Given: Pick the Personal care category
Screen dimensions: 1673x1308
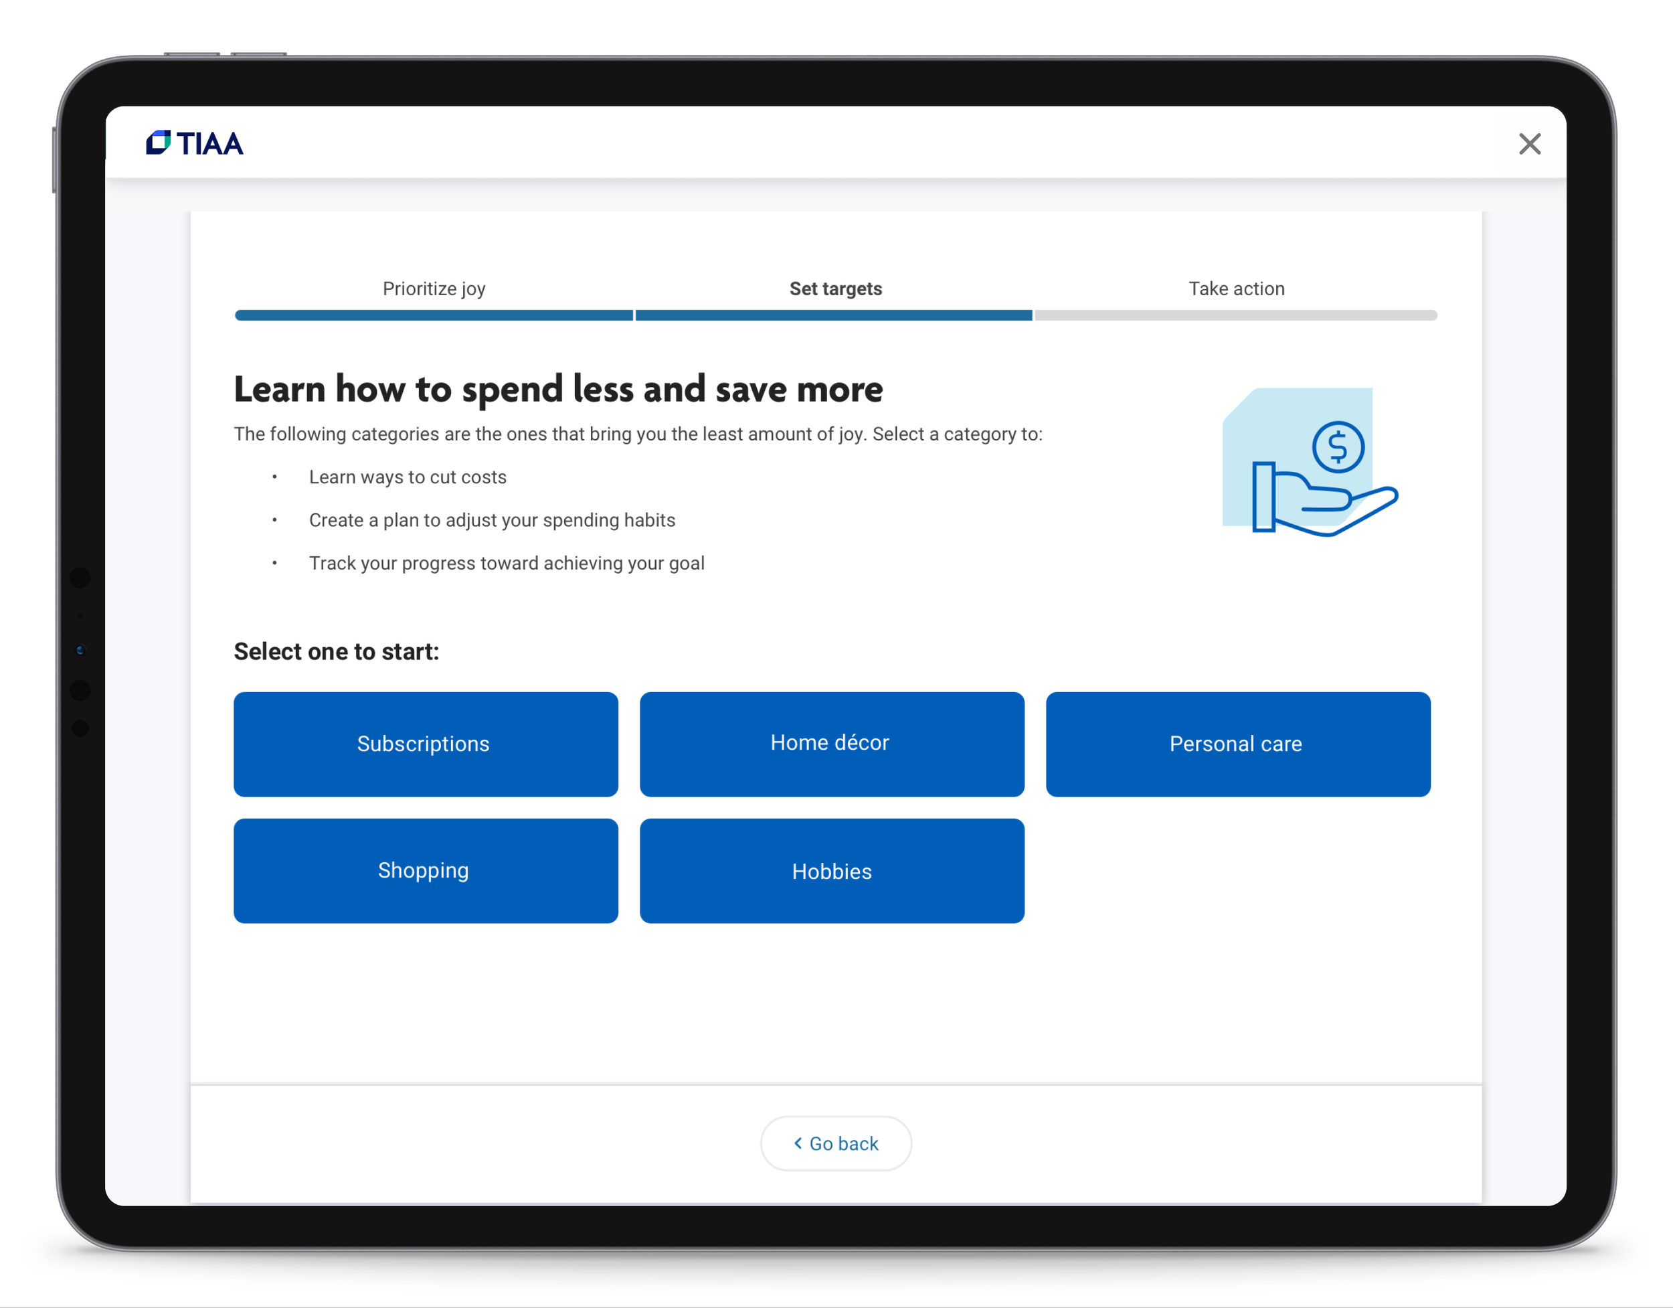Looking at the screenshot, I should (1237, 744).
